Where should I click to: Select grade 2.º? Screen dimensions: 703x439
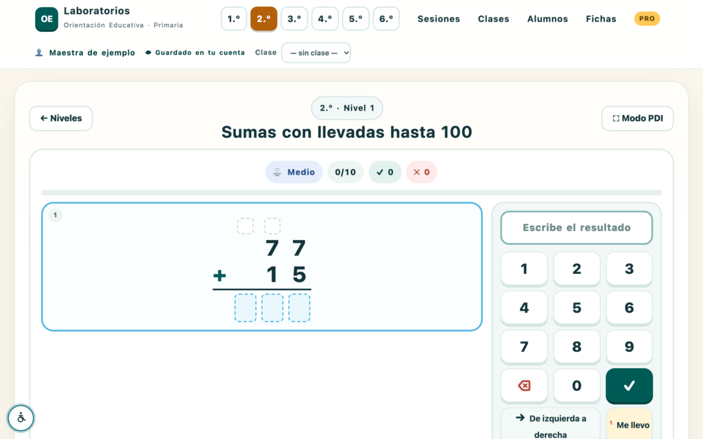coord(264,19)
